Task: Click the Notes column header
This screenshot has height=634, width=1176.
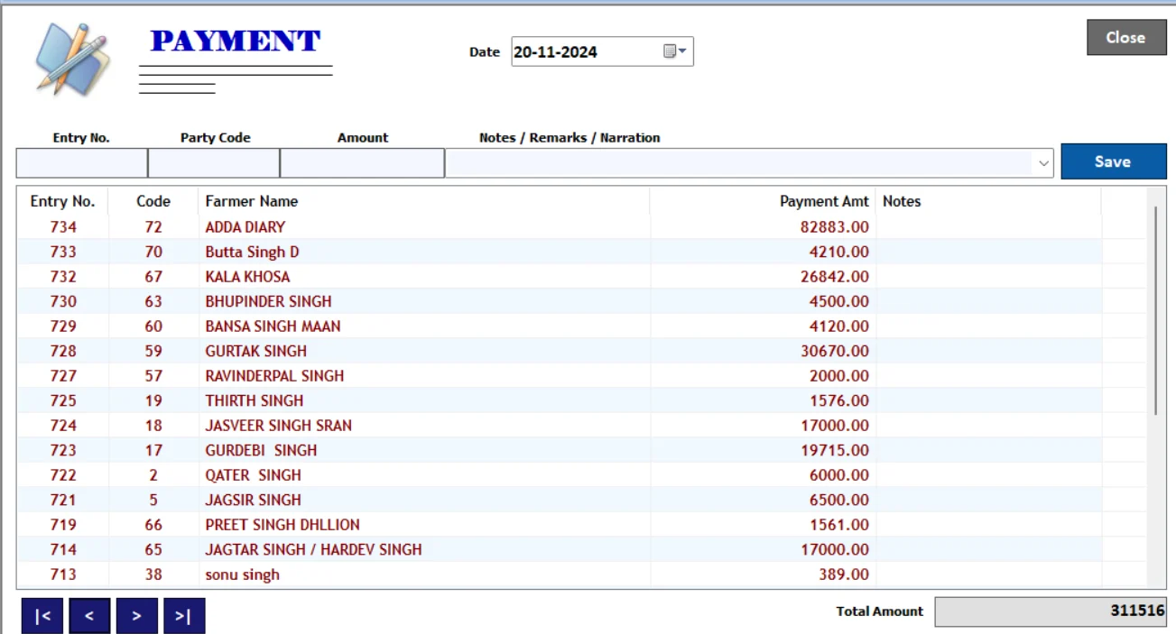Action: click(x=988, y=201)
